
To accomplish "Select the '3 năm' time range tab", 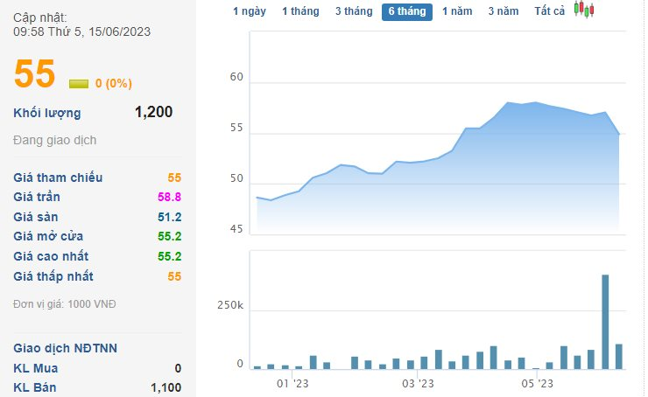I will point(504,11).
